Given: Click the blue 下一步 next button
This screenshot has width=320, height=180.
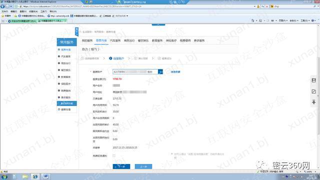Looking at the screenshot, I should tap(121, 166).
